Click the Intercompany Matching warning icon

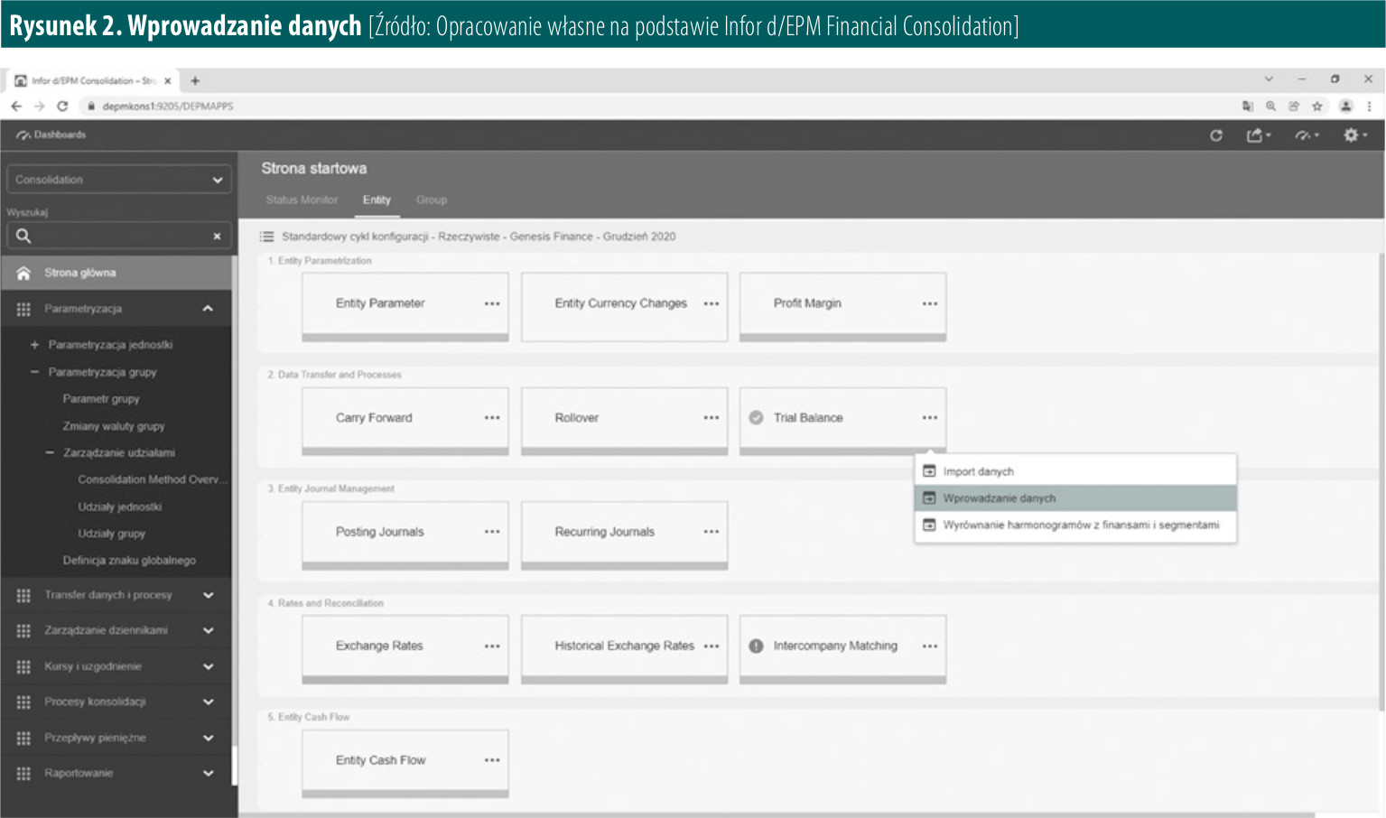[x=756, y=646]
